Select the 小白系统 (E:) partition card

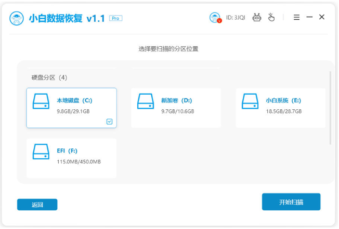pyautogui.click(x=281, y=108)
